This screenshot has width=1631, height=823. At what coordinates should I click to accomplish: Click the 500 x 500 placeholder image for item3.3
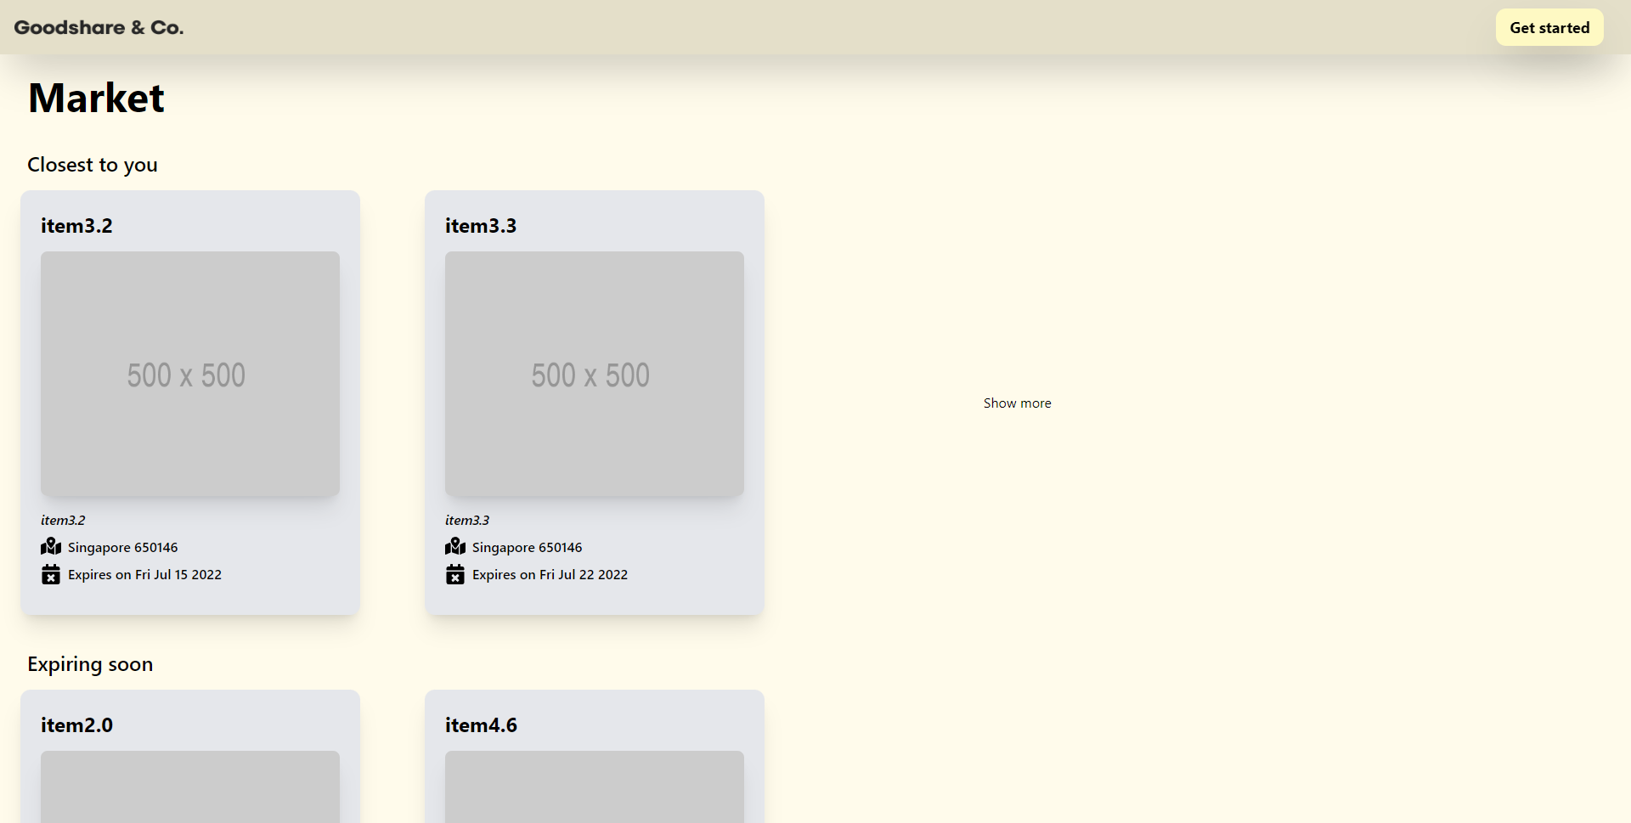point(594,374)
